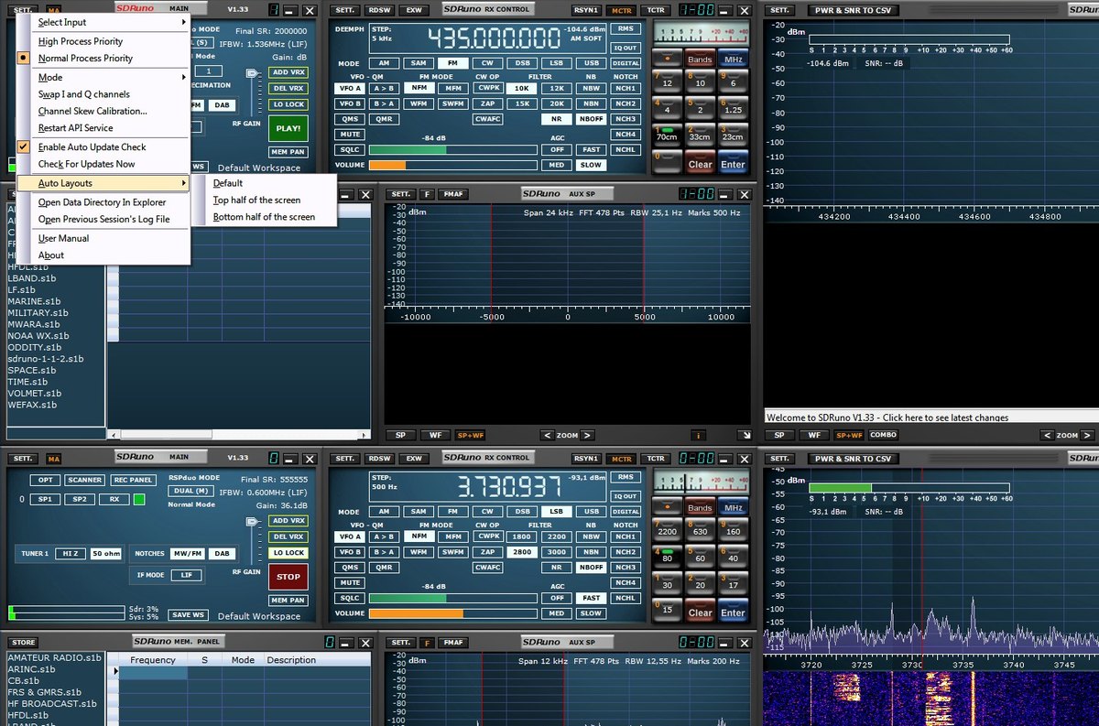Pick the 17 band keypad button
Image resolution: width=1099 pixels, height=726 pixels.
pos(733,582)
